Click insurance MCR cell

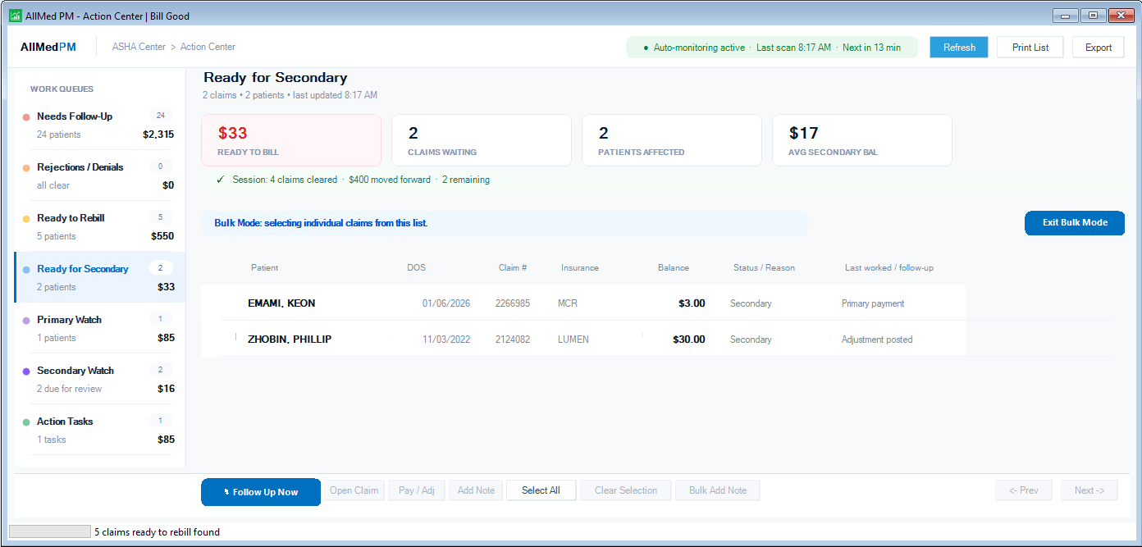point(568,303)
